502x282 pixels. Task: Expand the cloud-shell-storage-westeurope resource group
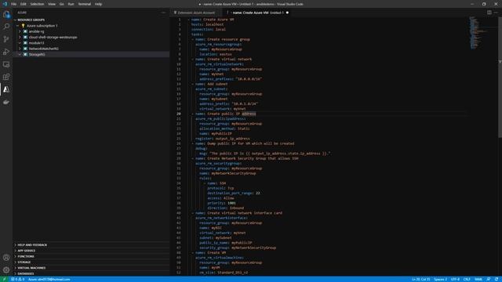[20, 37]
